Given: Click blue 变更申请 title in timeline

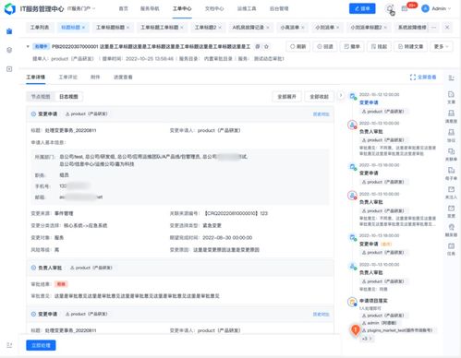Looking at the screenshot, I should coord(369,102).
